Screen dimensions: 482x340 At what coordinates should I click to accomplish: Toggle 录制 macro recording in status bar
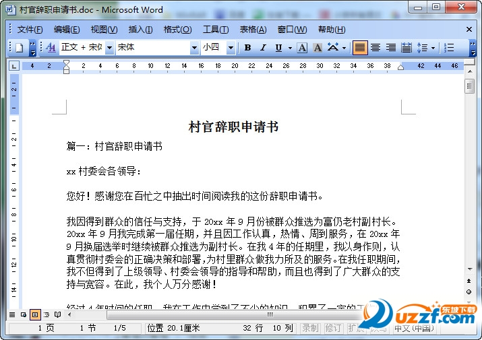[310, 329]
